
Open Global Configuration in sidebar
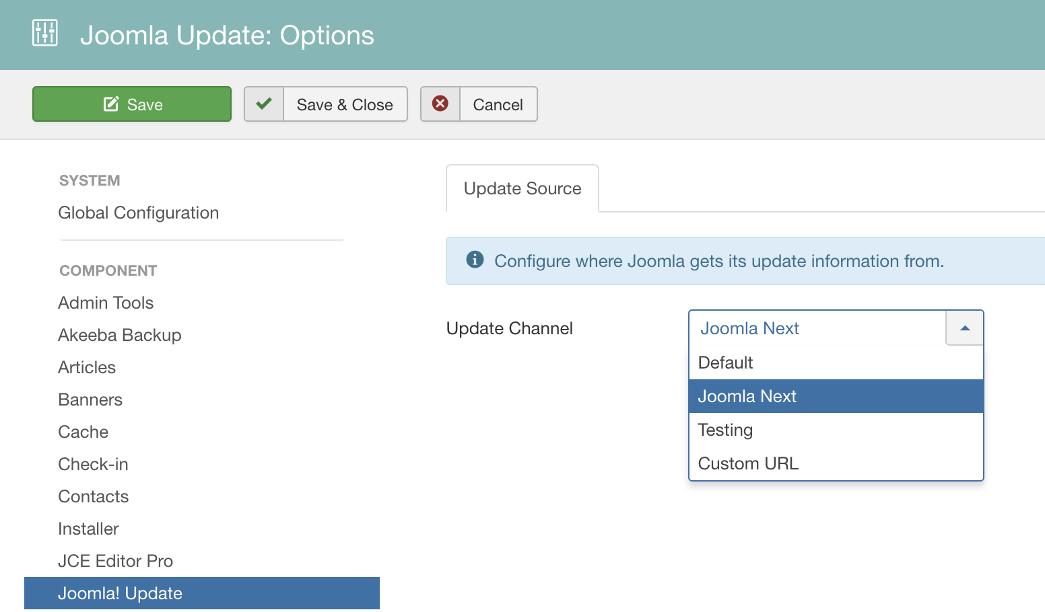139,213
